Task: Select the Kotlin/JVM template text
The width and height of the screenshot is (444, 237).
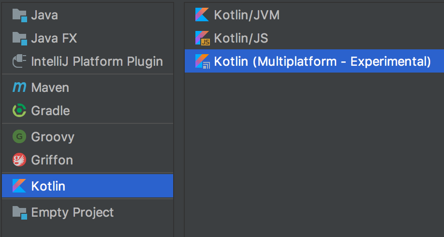Action: [x=247, y=15]
